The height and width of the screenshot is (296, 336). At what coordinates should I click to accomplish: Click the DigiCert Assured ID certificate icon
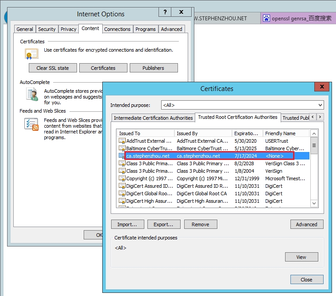click(x=122, y=186)
